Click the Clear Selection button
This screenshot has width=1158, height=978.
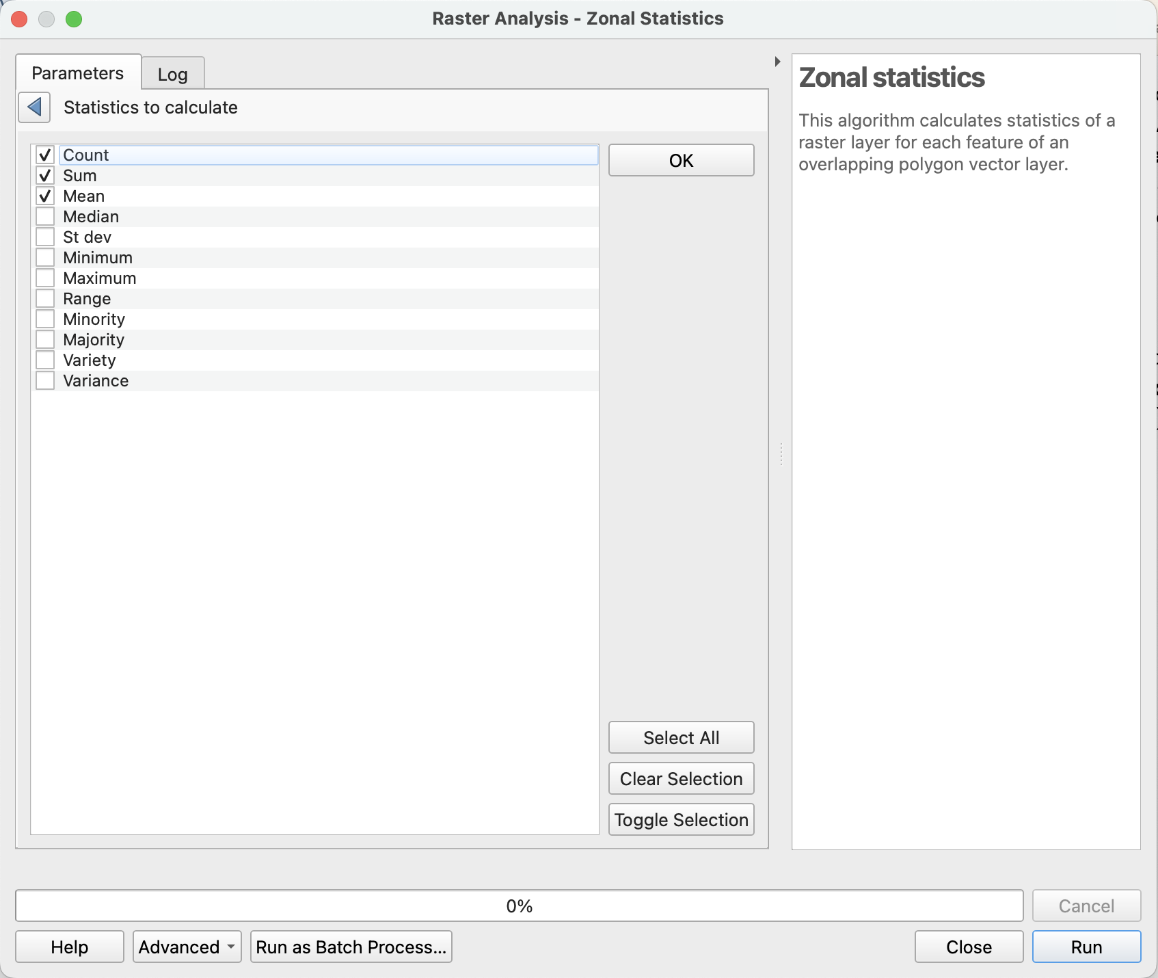(x=682, y=778)
